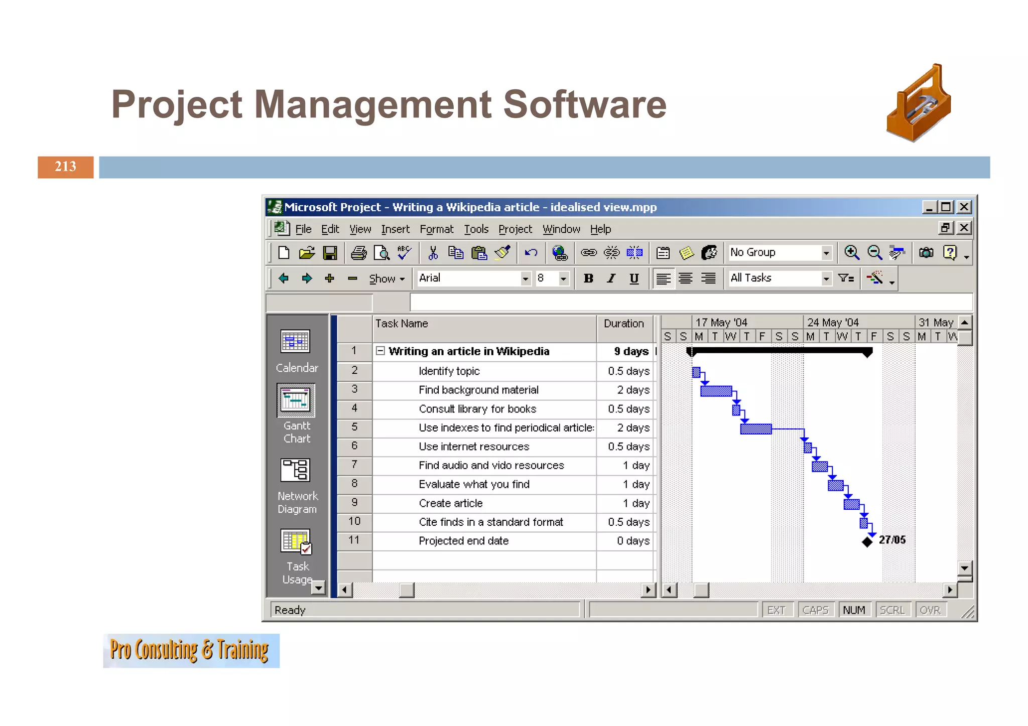The height and width of the screenshot is (726, 1028).
Task: Open formatting toolbar options arrow
Action: point(892,282)
